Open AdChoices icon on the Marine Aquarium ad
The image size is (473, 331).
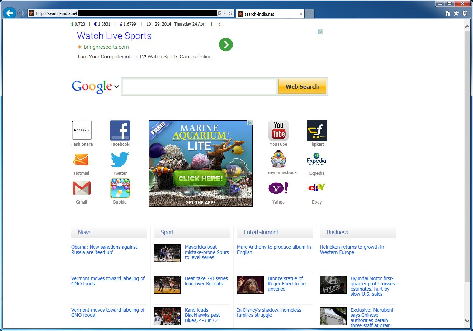click(250, 123)
